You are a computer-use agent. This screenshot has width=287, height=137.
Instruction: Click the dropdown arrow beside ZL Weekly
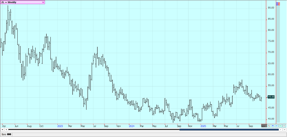click(x=43, y=2)
